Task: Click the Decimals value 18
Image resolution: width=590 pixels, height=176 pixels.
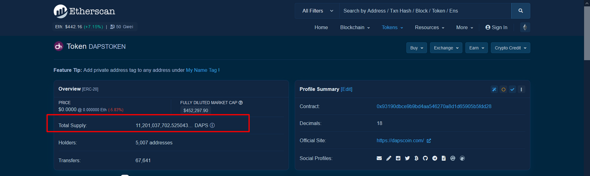Action: click(x=379, y=123)
